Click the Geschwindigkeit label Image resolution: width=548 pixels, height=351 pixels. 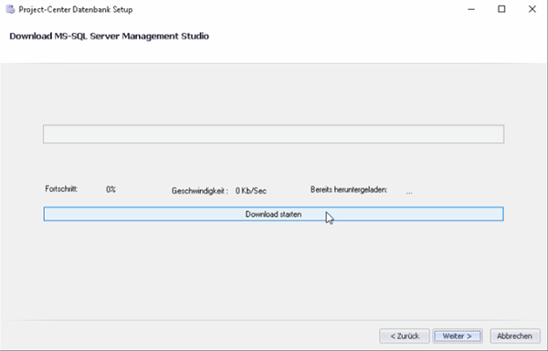(199, 191)
